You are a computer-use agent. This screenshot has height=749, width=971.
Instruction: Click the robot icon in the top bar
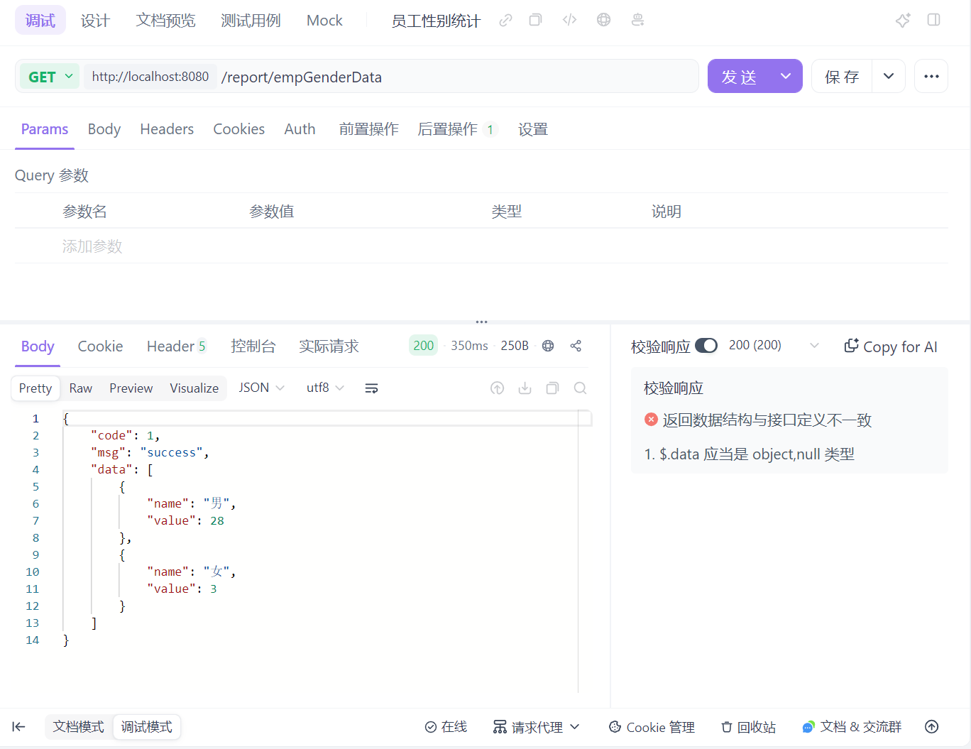coord(637,20)
